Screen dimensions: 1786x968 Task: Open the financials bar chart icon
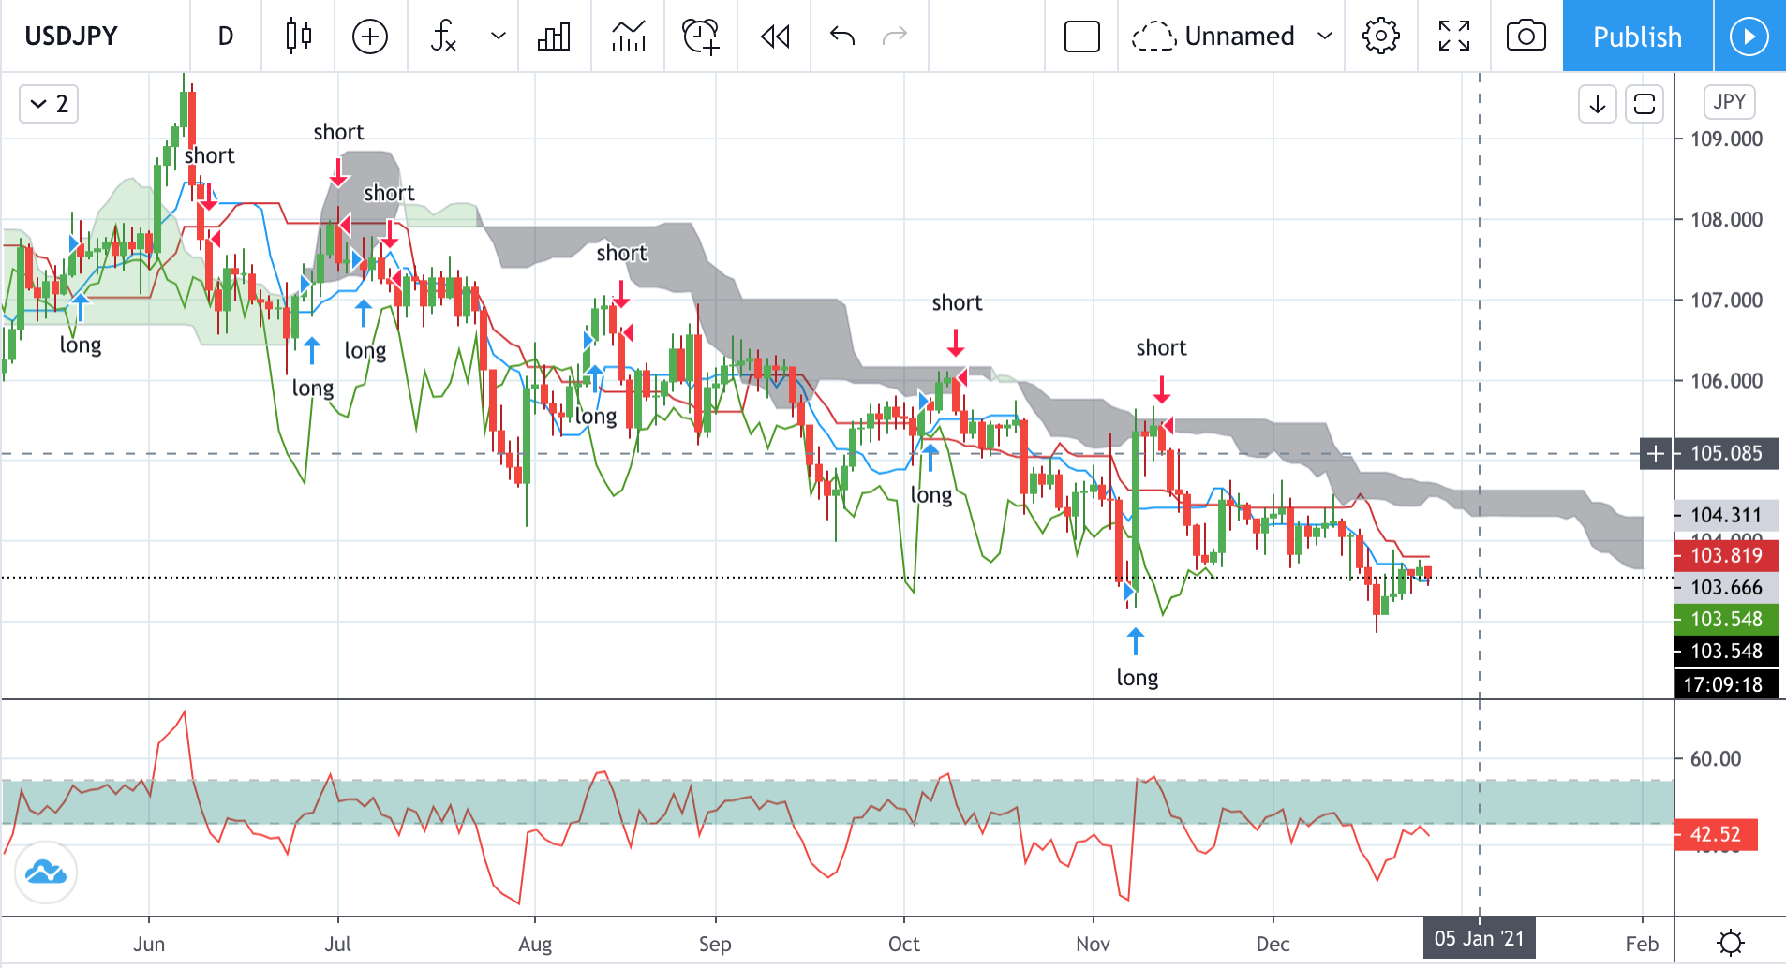554,36
